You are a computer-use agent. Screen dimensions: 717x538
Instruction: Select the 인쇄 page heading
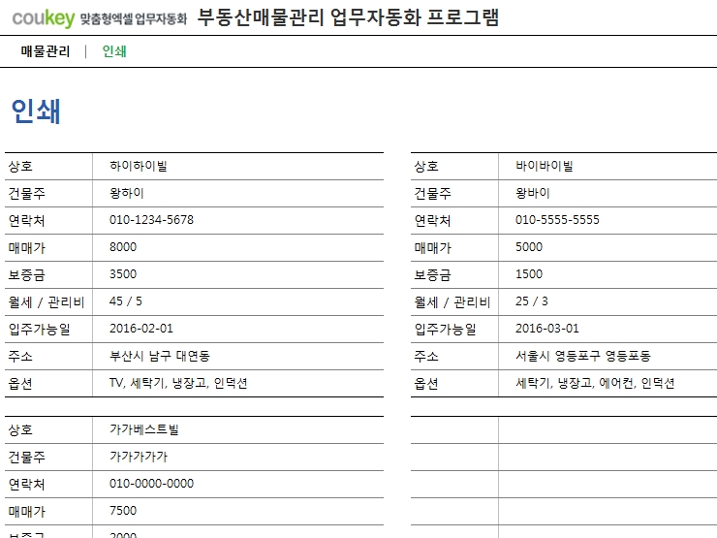pyautogui.click(x=36, y=111)
